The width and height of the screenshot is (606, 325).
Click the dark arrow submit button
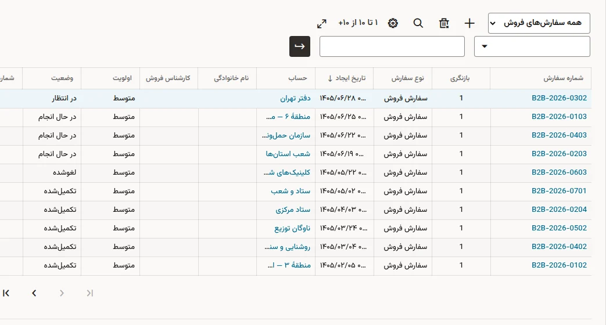pos(300,46)
